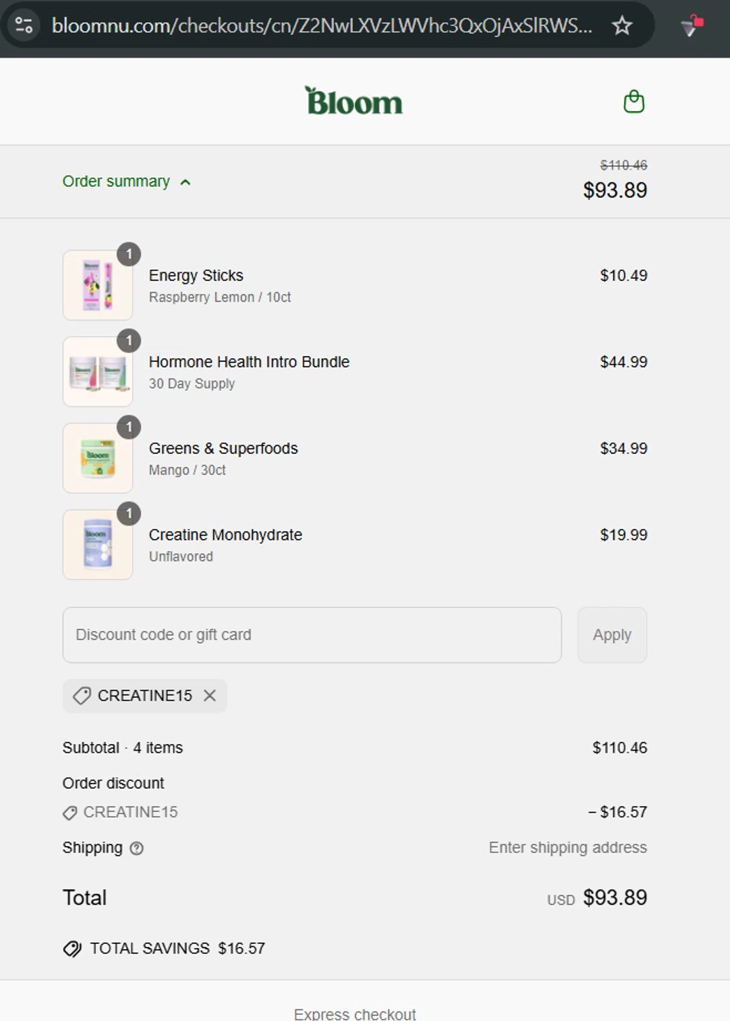This screenshot has width=730, height=1021.
Task: Remove the CREATINE15 discount code
Action: pos(210,696)
